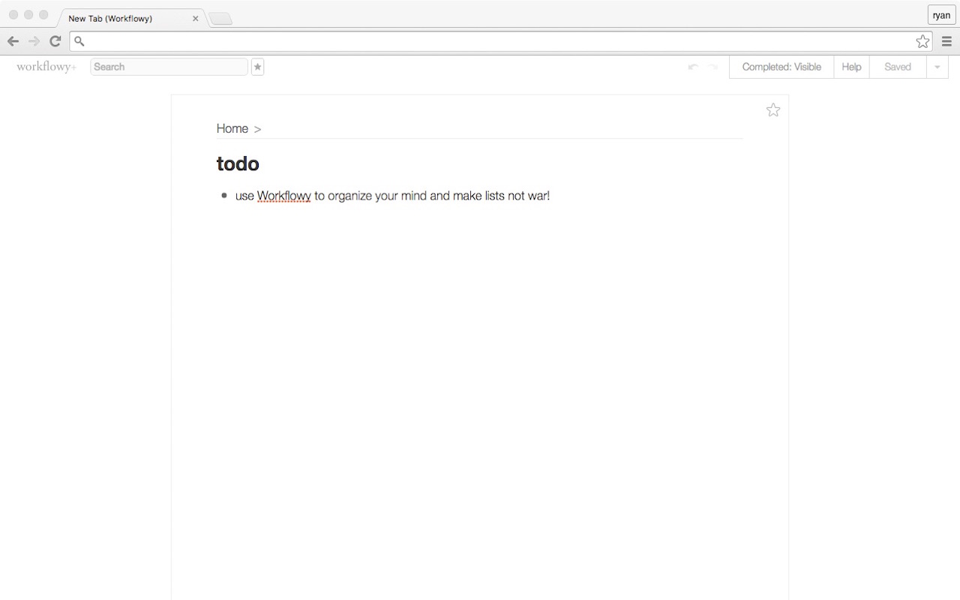Image resolution: width=960 pixels, height=600 pixels.
Task: Click the 'use Workflowy to organize' item text
Action: tap(392, 196)
